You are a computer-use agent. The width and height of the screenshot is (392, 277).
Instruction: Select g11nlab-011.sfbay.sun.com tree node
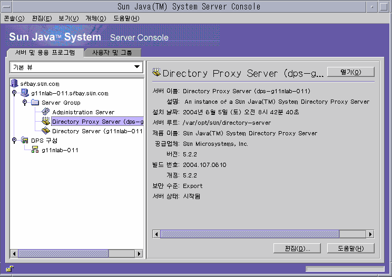point(70,93)
